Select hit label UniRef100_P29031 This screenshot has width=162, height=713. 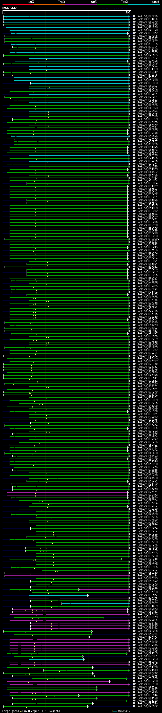(x=145, y=397)
